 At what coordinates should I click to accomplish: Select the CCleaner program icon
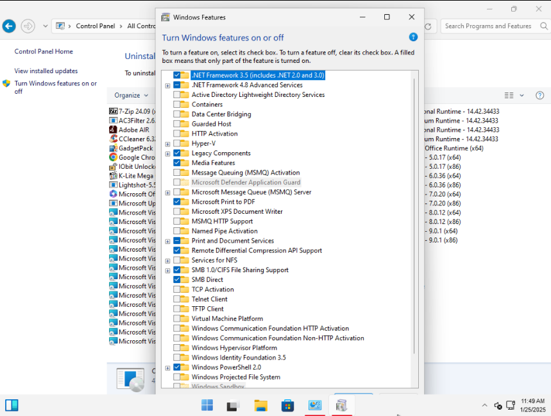[113, 139]
